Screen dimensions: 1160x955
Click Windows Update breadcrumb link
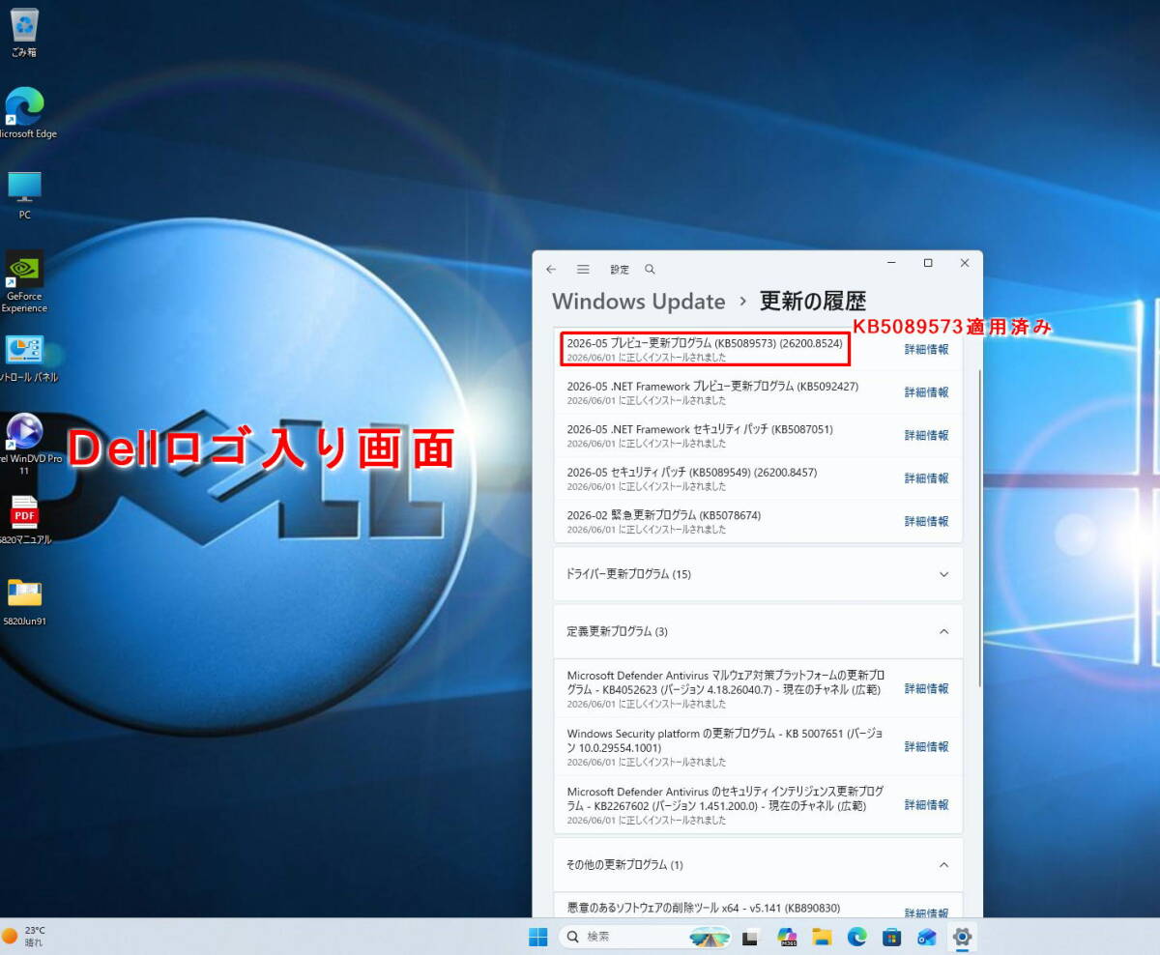pyautogui.click(x=638, y=301)
